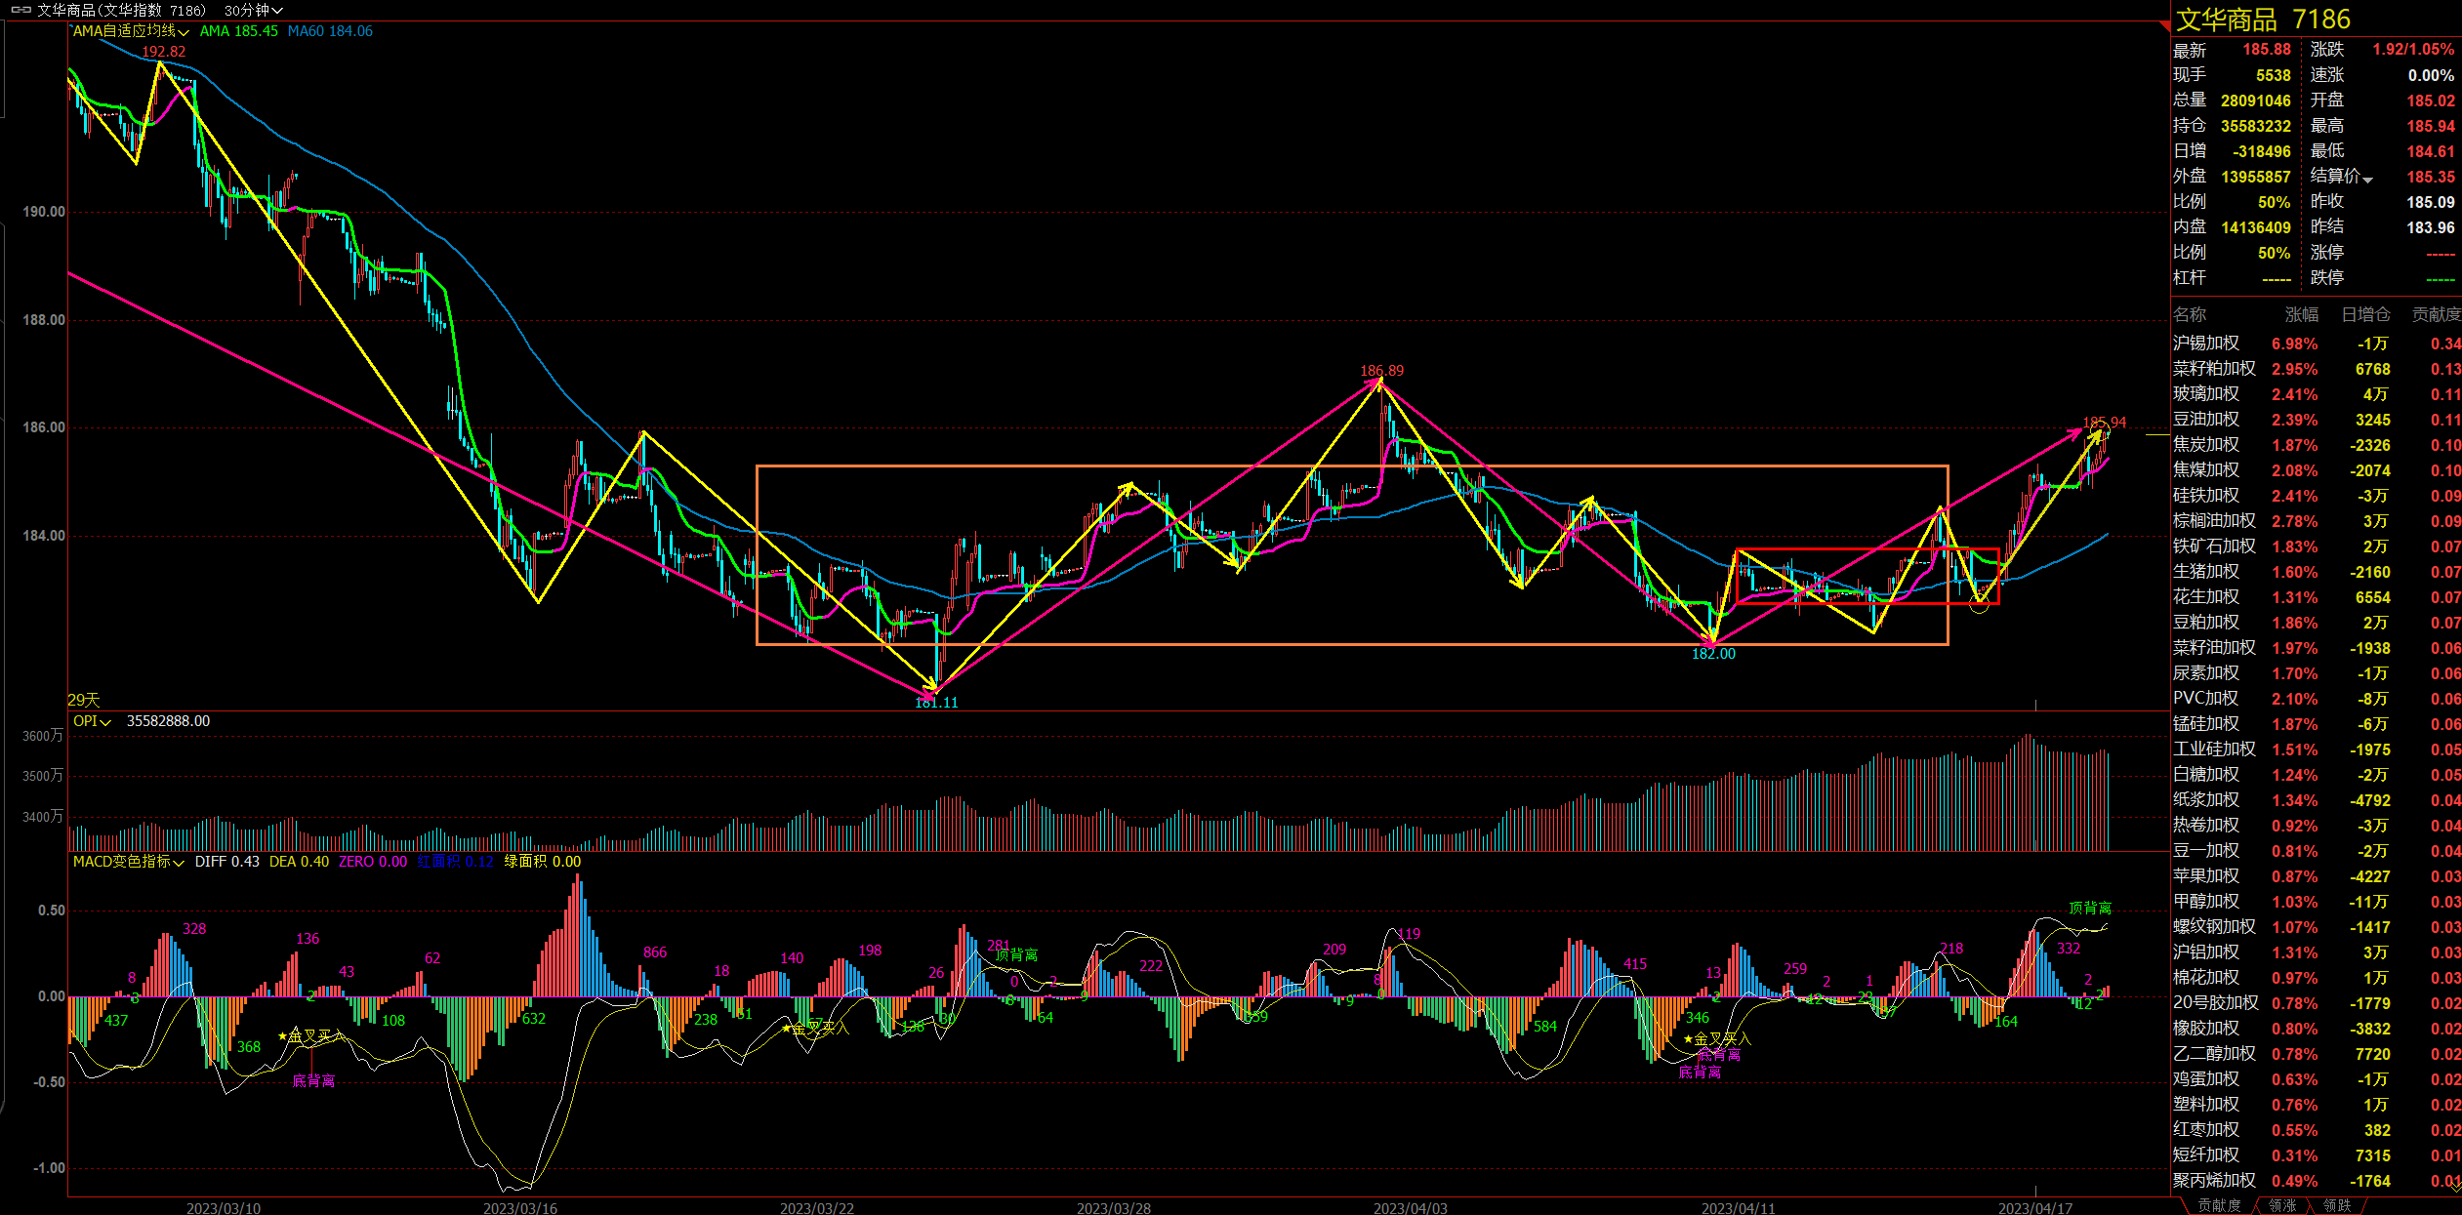
Task: Click the magenta 底背离 label near 2023/03/10
Action: click(313, 1080)
